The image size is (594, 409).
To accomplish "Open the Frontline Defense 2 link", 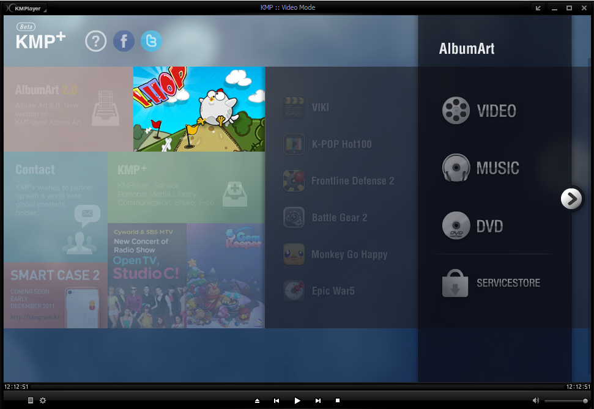I will (x=353, y=181).
